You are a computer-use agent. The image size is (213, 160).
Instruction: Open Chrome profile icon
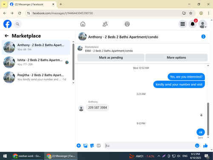coord(201,13)
